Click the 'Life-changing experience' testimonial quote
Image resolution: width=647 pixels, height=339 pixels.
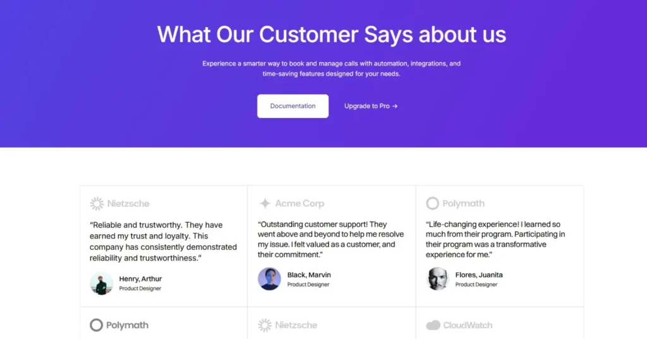(495, 239)
